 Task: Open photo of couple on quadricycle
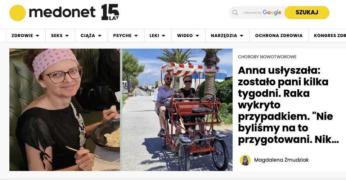(x=178, y=110)
